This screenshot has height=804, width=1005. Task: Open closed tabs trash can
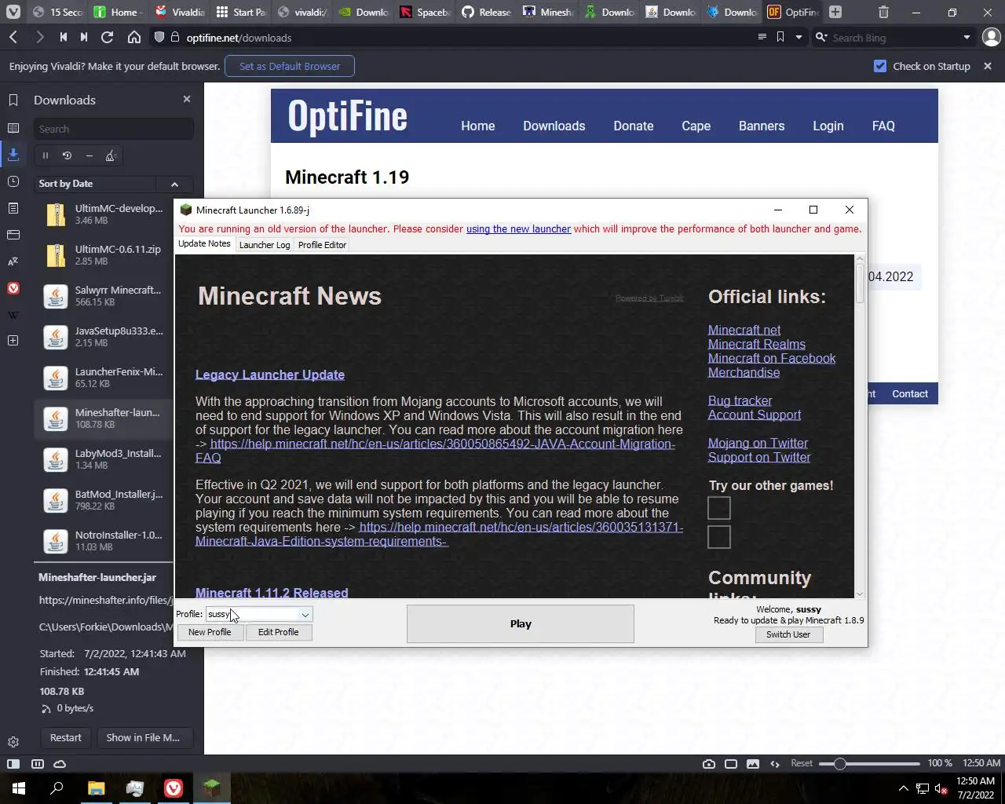coord(883,12)
